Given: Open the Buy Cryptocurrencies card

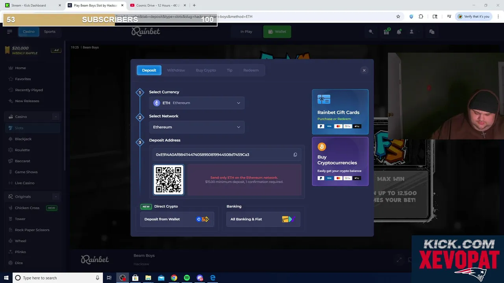Looking at the screenshot, I should [x=340, y=161].
